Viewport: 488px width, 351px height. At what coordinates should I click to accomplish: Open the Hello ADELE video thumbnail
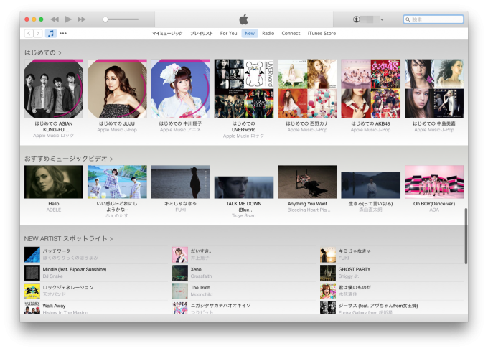(54, 182)
